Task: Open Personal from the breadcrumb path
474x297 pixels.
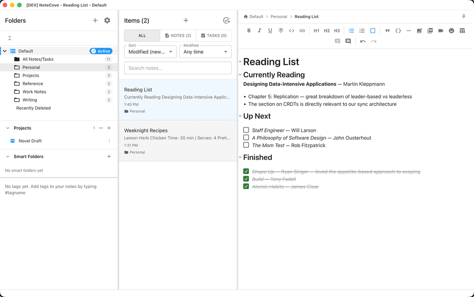Action: pos(279,17)
